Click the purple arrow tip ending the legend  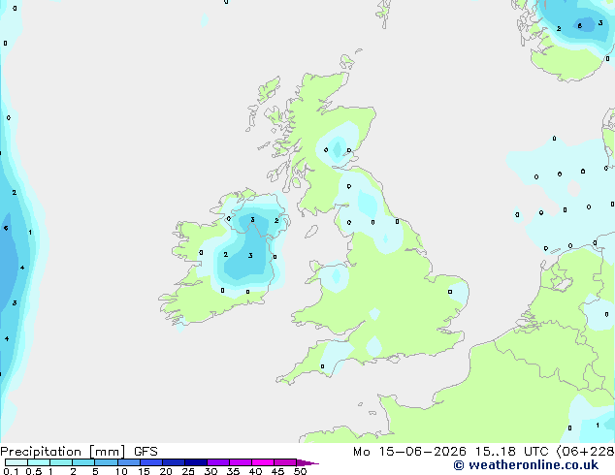coord(307,462)
